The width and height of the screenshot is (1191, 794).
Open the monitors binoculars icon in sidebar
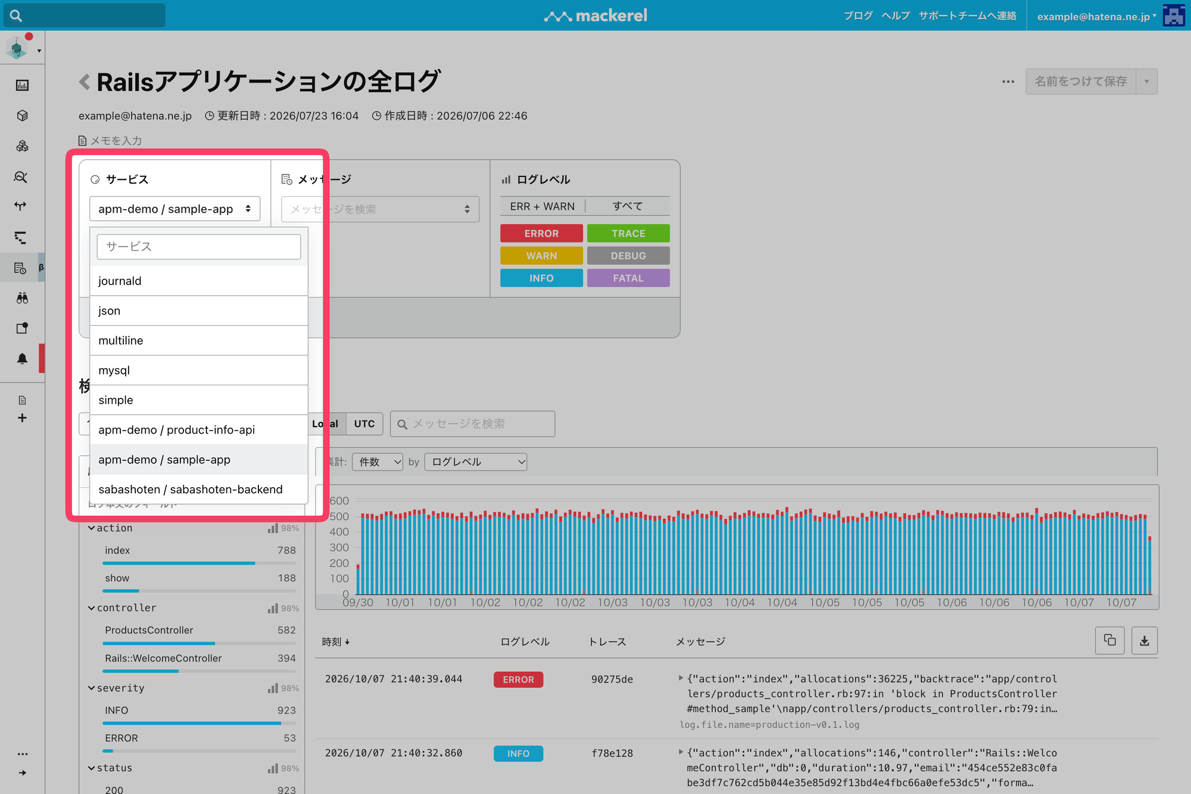(x=22, y=298)
